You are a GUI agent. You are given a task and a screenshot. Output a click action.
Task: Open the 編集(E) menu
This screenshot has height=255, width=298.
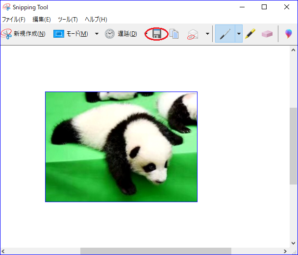[x=42, y=20]
